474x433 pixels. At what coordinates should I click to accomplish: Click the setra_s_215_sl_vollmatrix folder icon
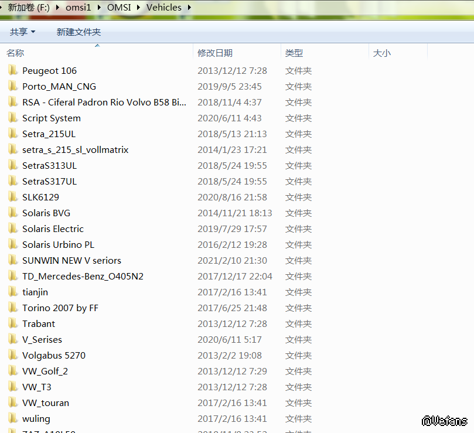coord(13,149)
